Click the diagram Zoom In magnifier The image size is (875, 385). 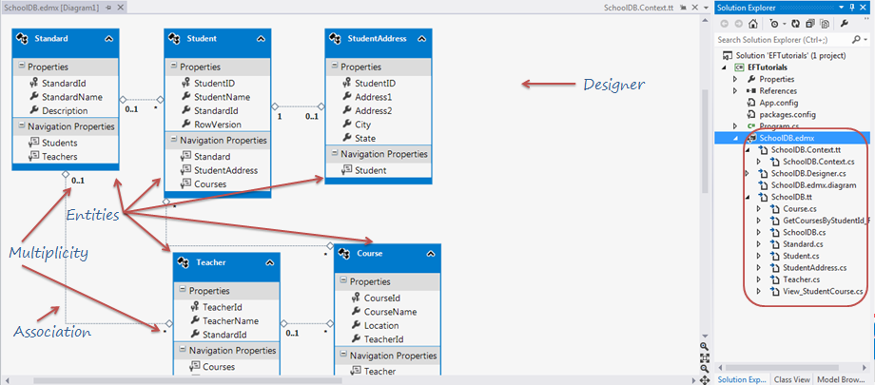click(705, 346)
